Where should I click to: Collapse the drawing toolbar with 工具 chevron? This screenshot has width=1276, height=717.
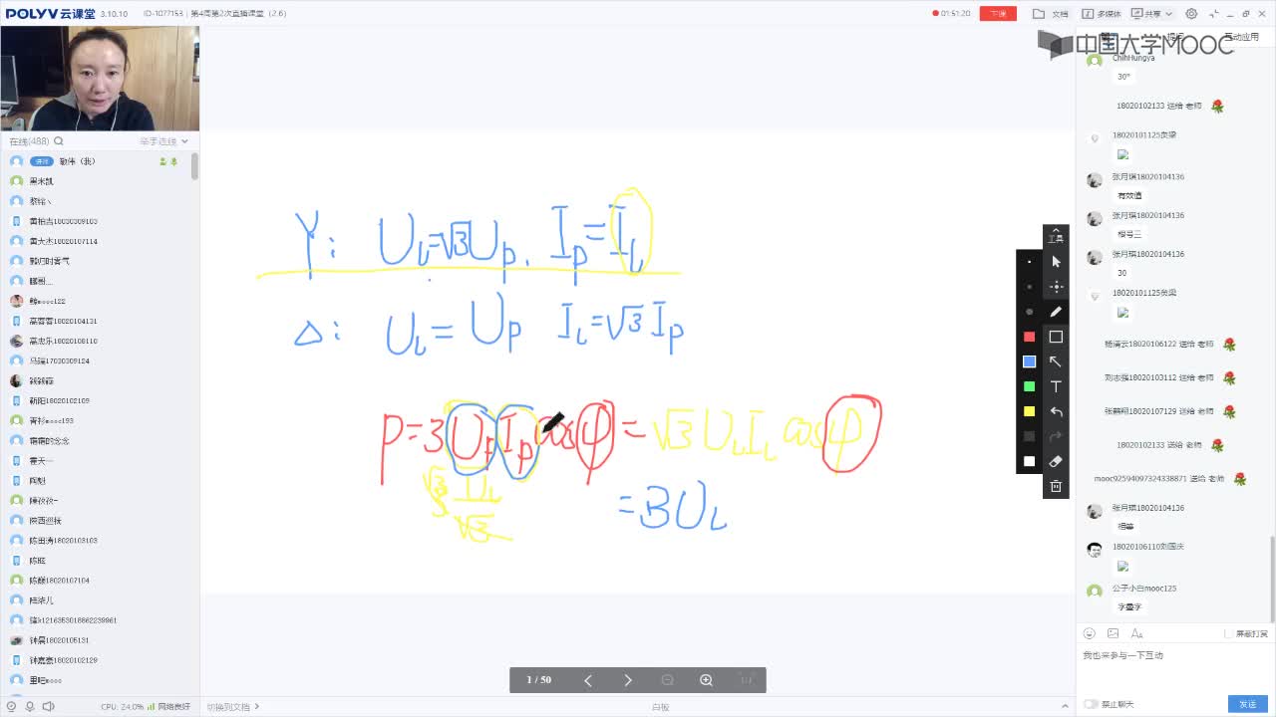click(x=1056, y=236)
